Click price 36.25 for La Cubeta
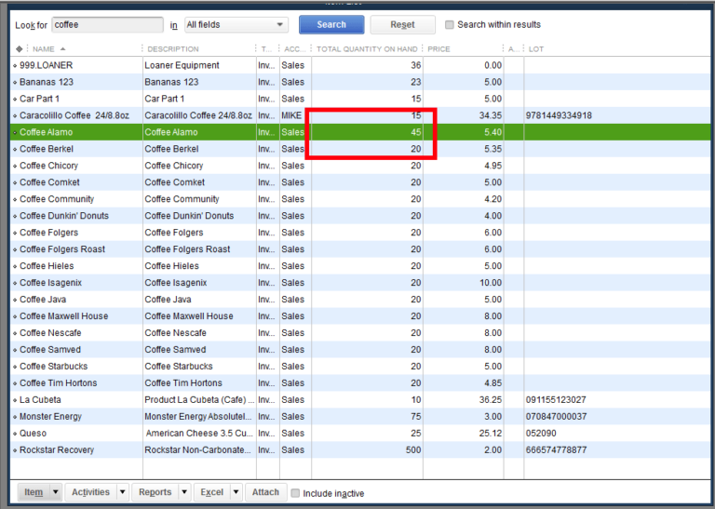The image size is (715, 509). [491, 399]
